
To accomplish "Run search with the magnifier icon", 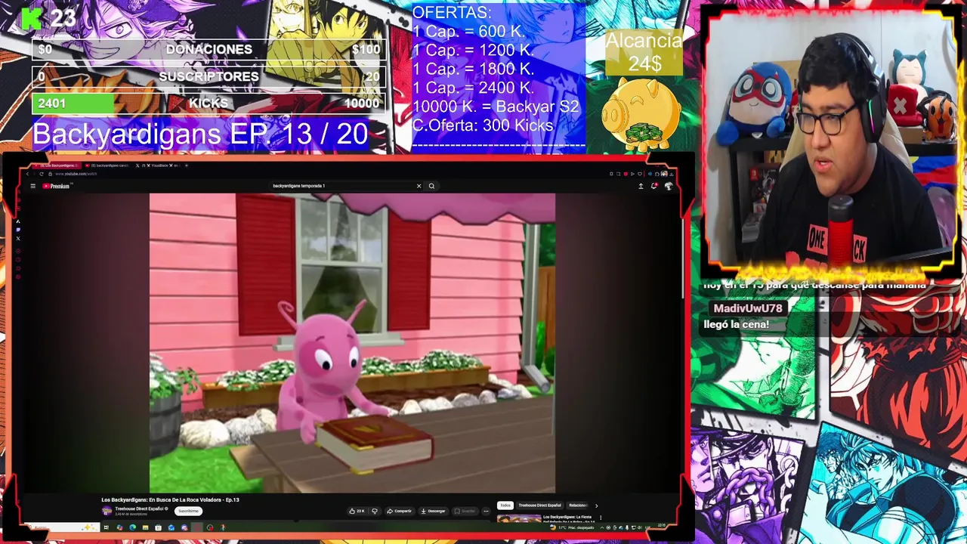I will (431, 186).
